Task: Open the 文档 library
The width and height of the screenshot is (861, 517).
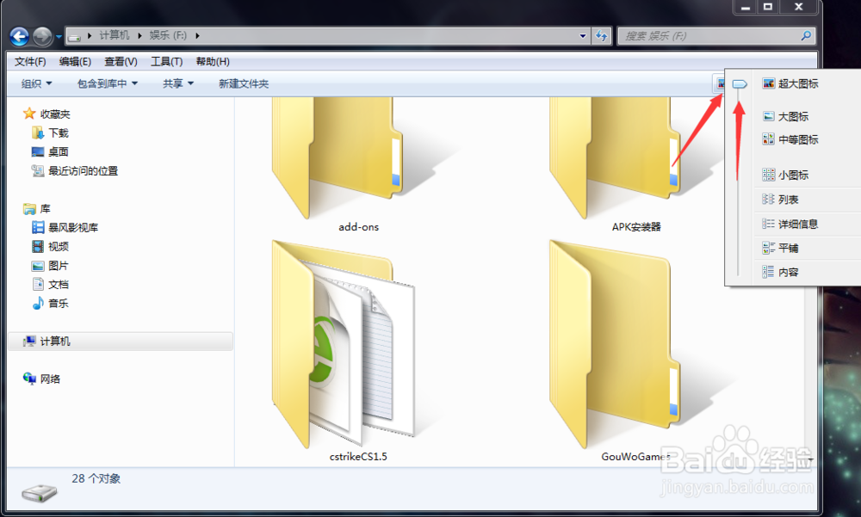Action: [x=59, y=284]
